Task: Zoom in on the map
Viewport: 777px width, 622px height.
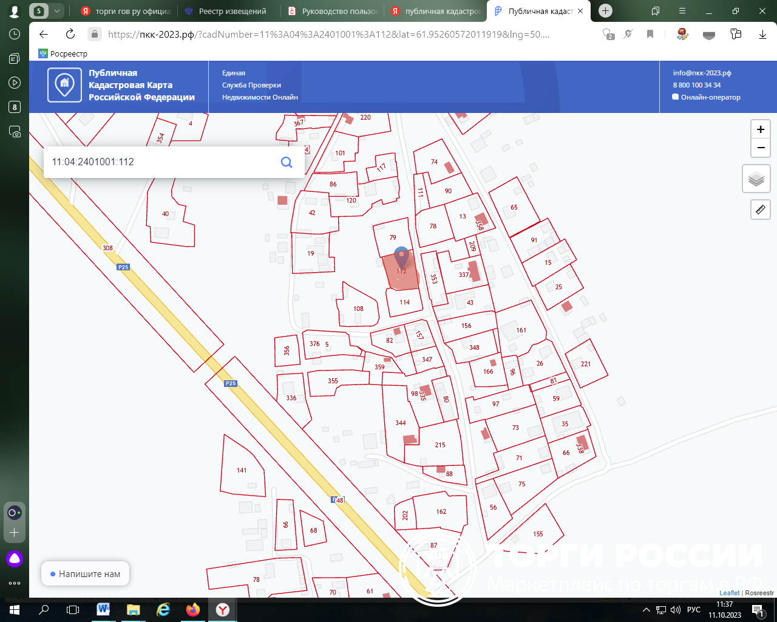Action: coord(760,129)
